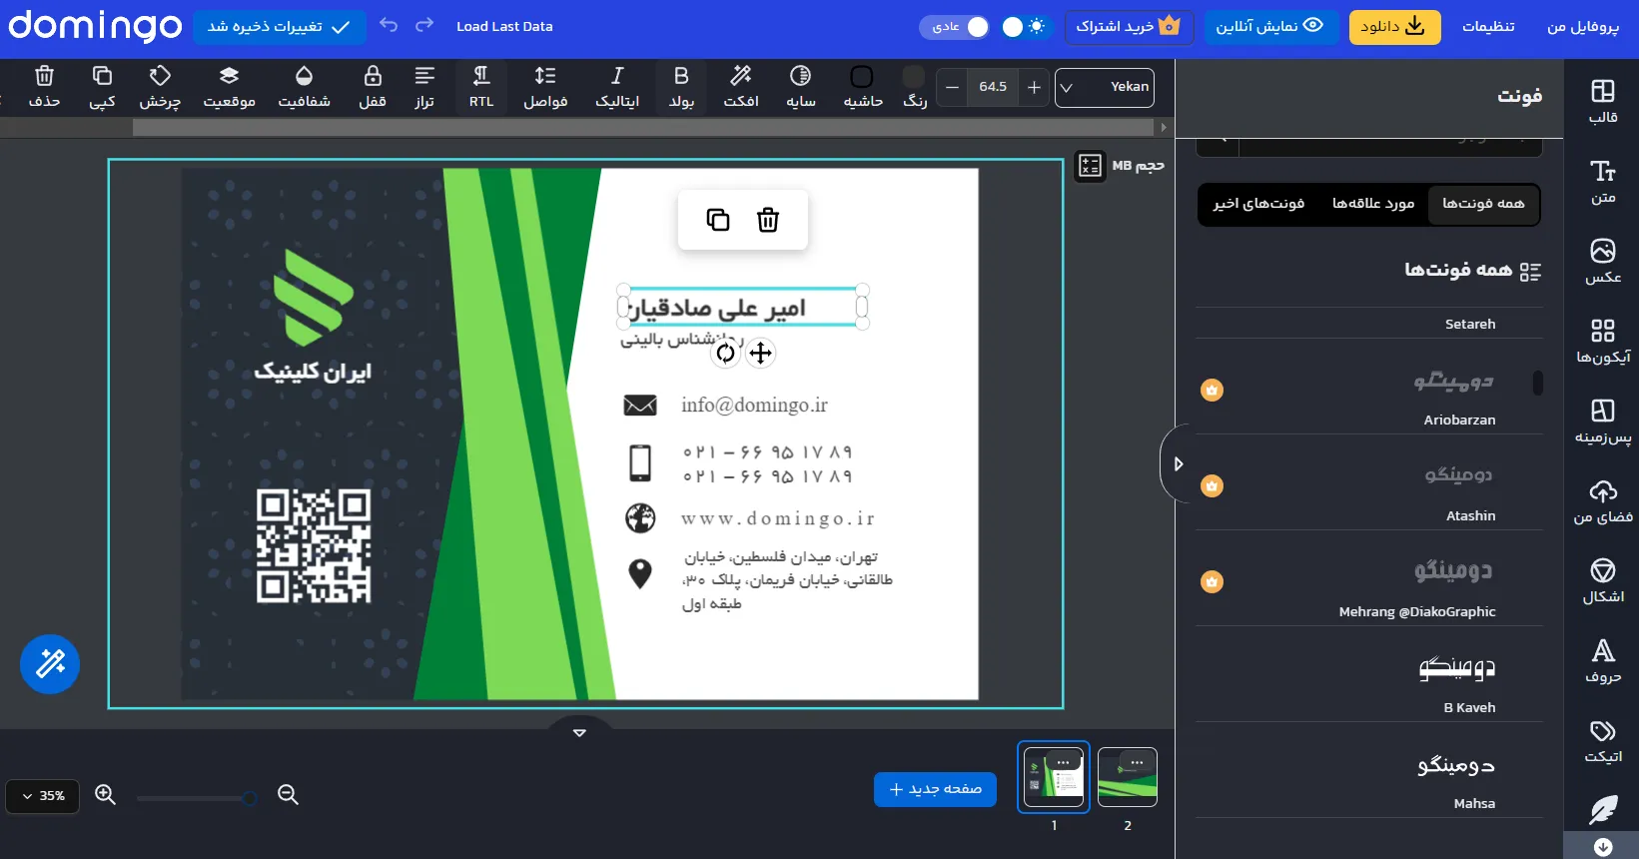Click online preview (نمایش آنلاین) button

(x=1269, y=27)
